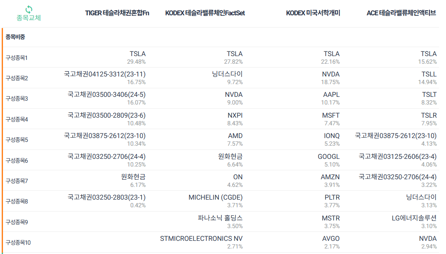Open KODEX 테슬라밸류체인FactSet column header
The image size is (446, 254).
(205, 13)
